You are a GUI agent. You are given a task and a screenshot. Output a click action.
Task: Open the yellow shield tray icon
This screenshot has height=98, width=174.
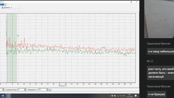115,96
